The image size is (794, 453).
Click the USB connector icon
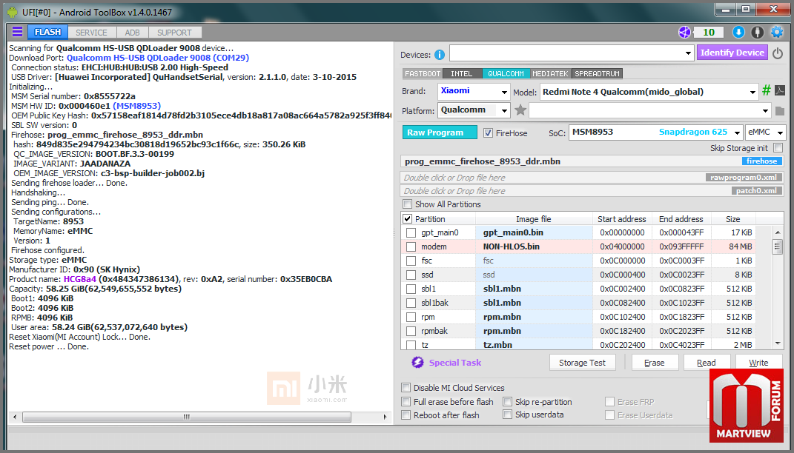[757, 32]
